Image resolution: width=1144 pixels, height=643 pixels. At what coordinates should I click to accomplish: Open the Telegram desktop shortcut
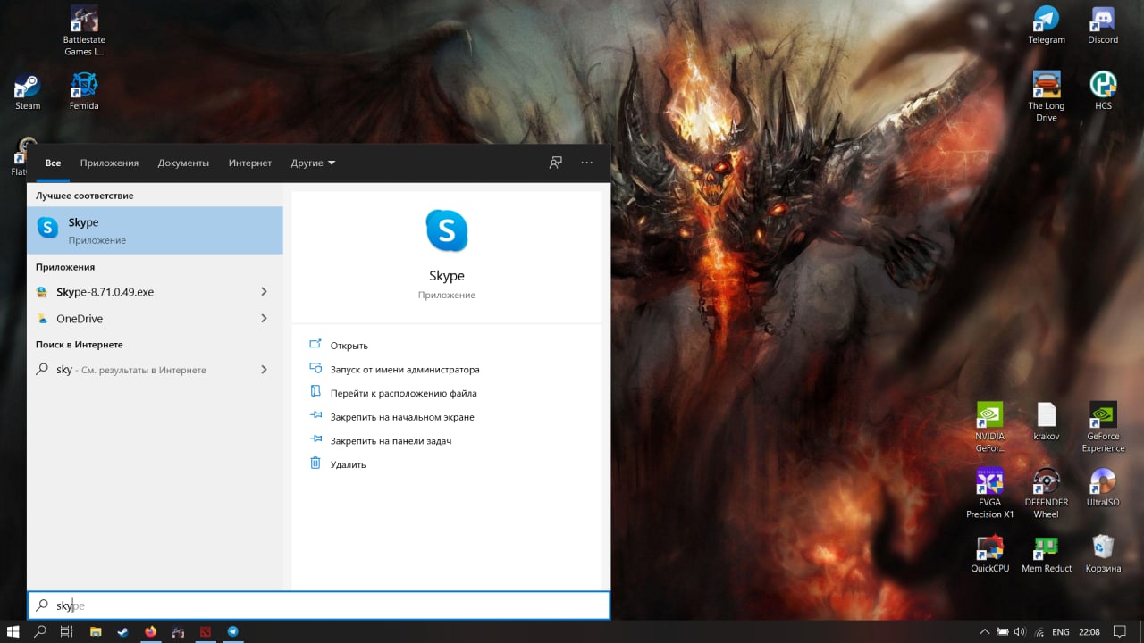click(x=1047, y=25)
